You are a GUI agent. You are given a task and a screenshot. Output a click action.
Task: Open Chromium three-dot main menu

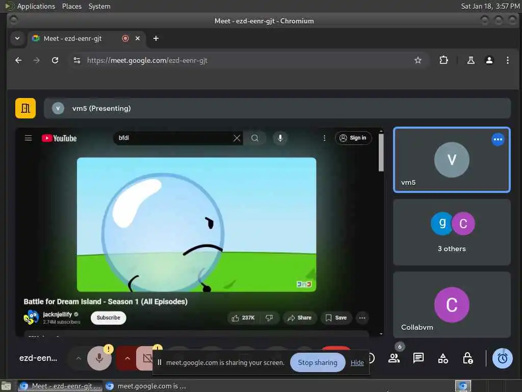click(507, 60)
